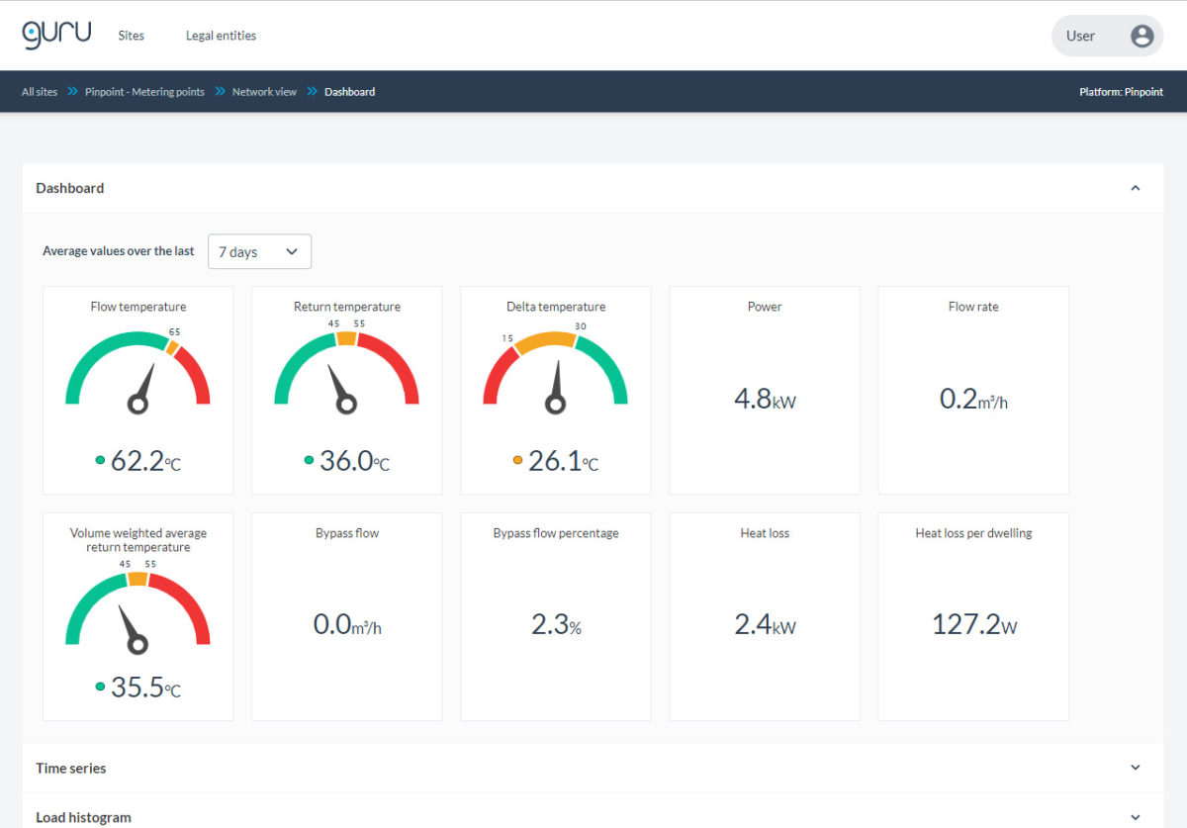Click the Delta temperature gauge dial
This screenshot has width=1187, height=828.
[x=555, y=371]
